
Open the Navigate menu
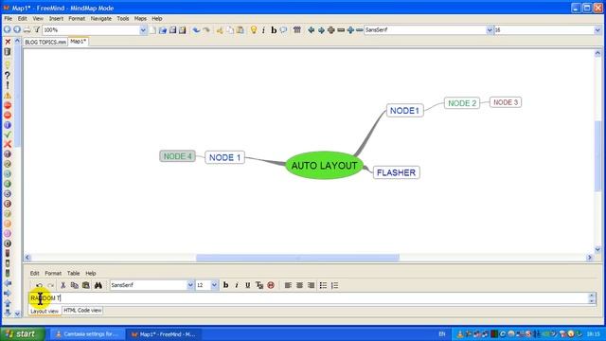pyautogui.click(x=101, y=19)
